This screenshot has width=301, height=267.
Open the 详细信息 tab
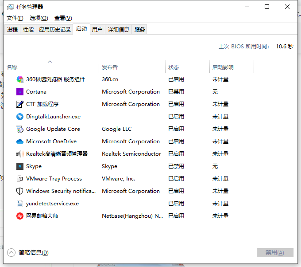tap(119, 30)
